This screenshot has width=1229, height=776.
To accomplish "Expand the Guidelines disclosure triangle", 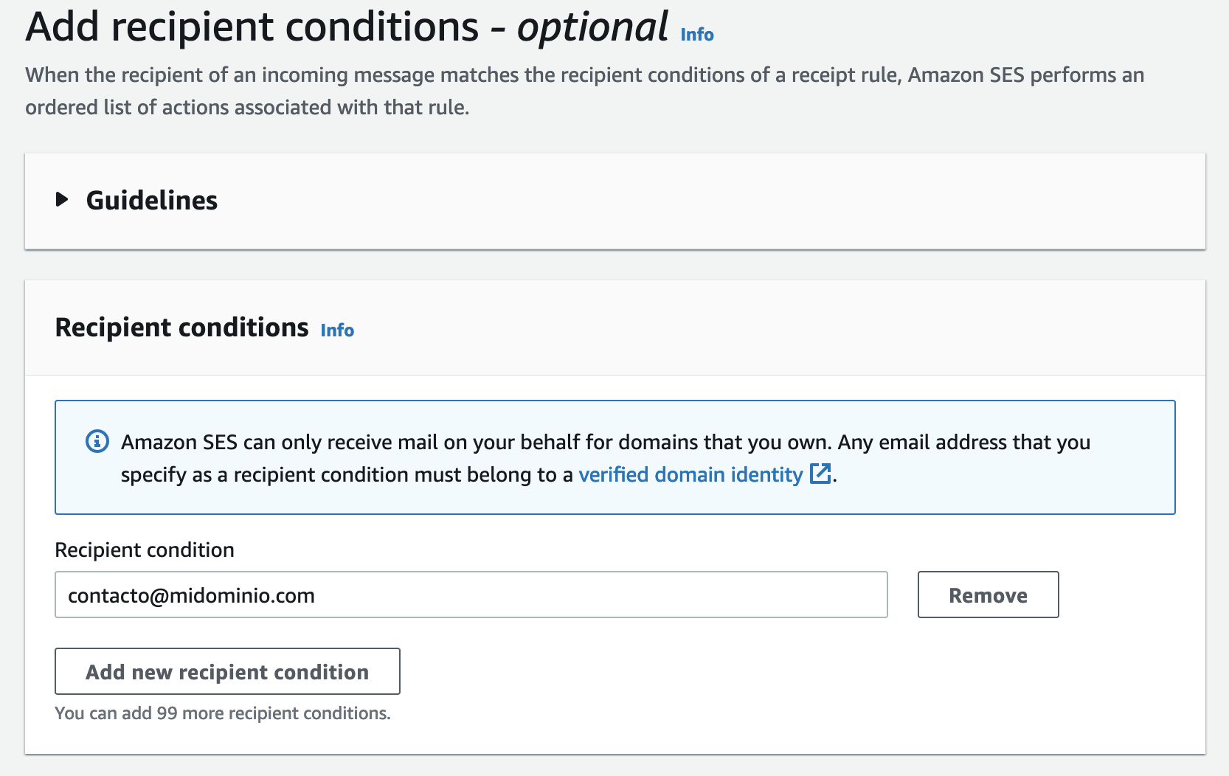I will (62, 200).
